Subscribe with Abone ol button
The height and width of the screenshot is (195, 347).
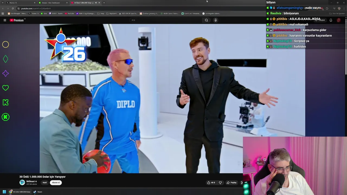coord(56,183)
